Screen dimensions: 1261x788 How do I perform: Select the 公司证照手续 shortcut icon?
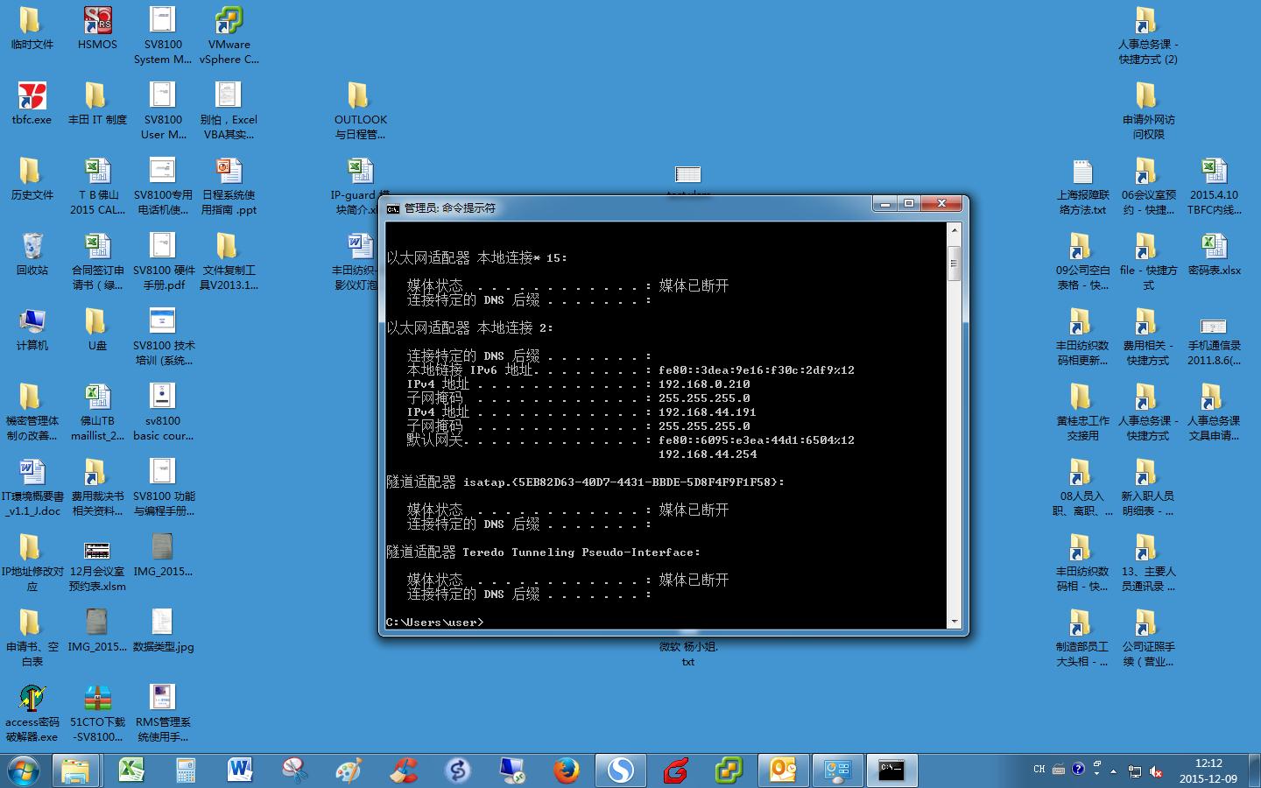(1148, 637)
